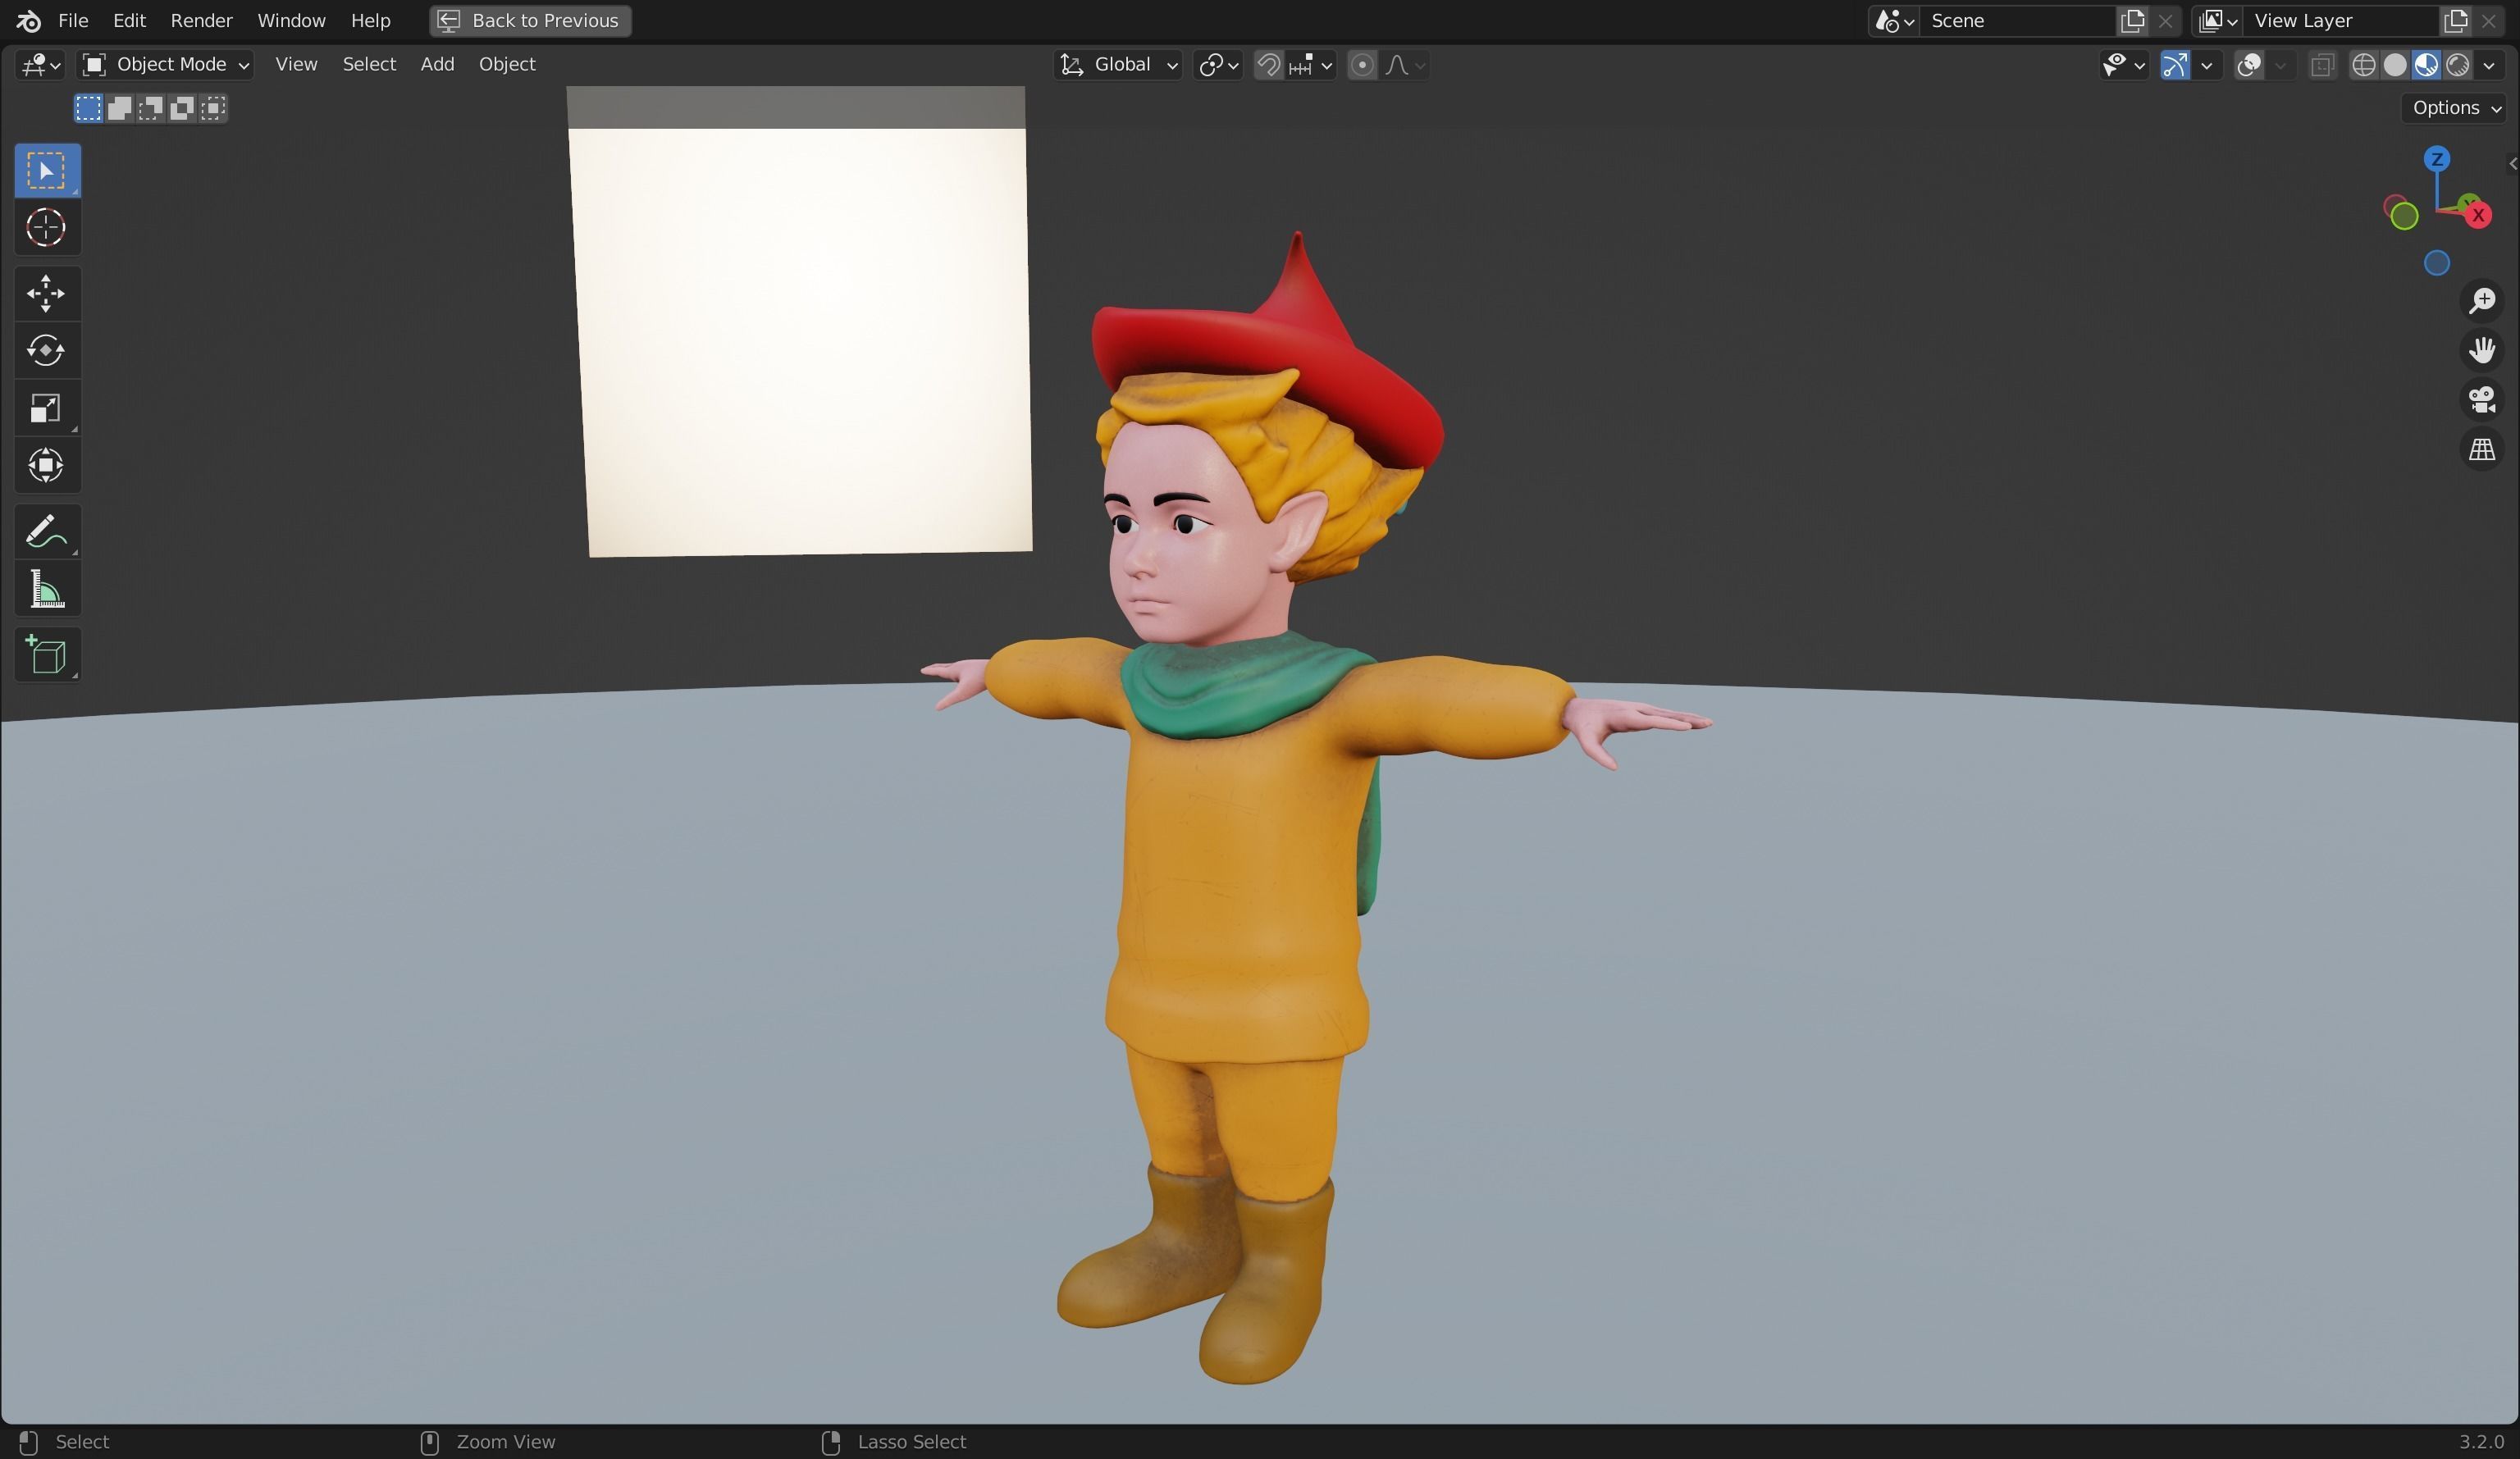Open Global transform orientation dropdown

[x=1118, y=65]
